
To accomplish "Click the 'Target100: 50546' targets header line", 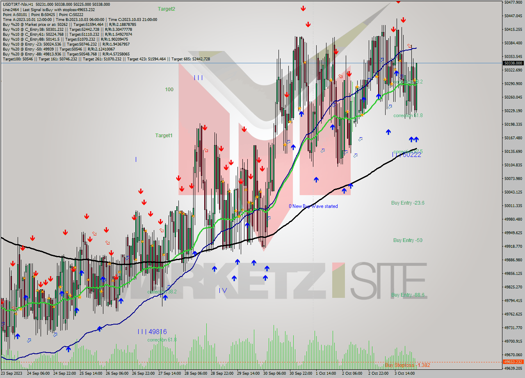I will pos(106,59).
